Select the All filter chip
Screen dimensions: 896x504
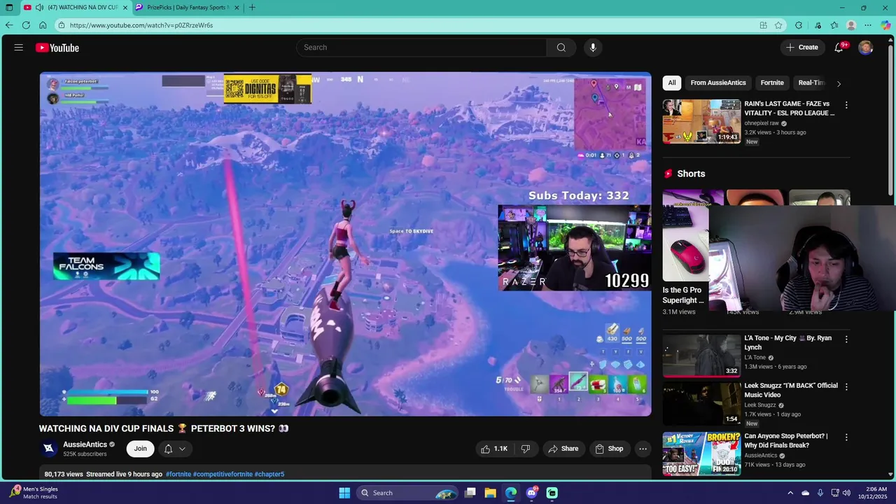click(672, 83)
